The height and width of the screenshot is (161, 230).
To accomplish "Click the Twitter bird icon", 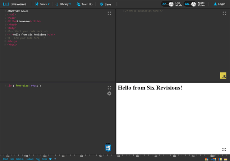I will point(50,159).
